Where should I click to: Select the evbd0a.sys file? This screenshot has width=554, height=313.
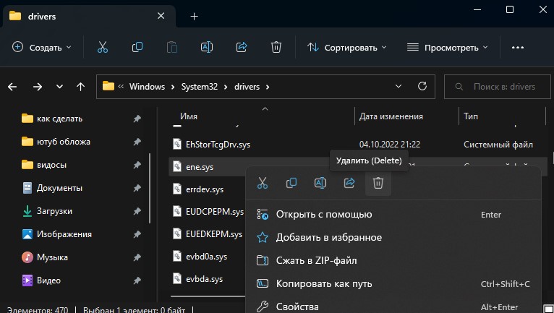[x=206, y=257]
